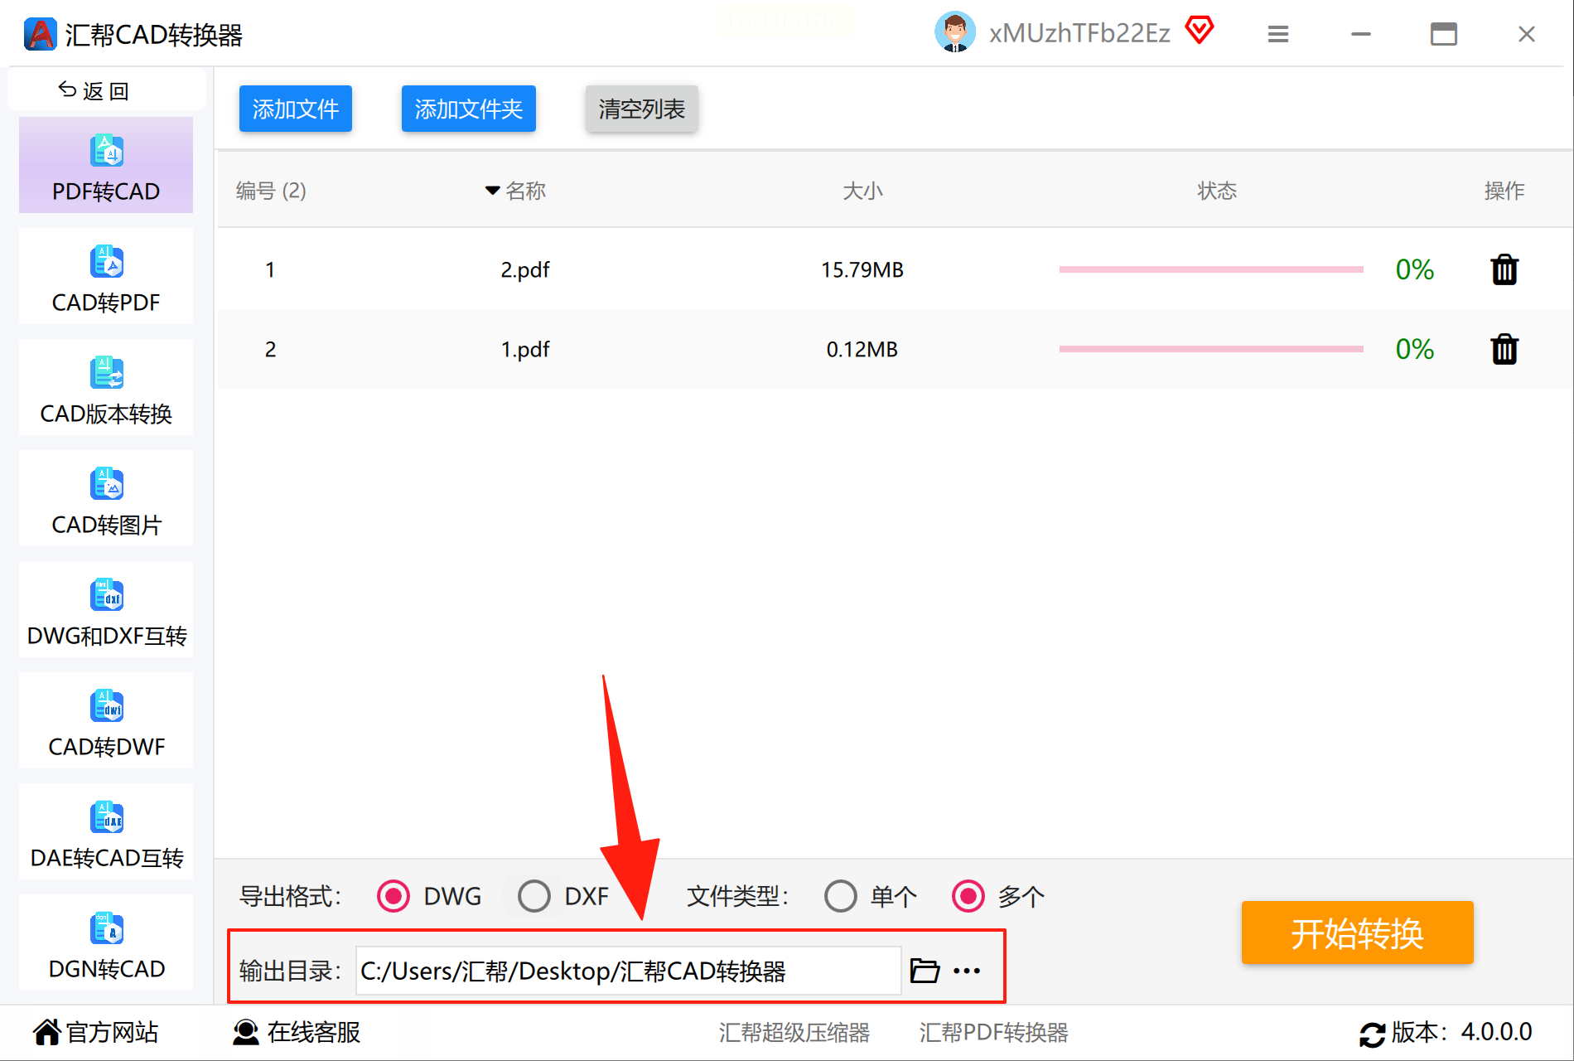Click the progress bar for 2.pdf
The image size is (1574, 1061).
pos(1211,269)
